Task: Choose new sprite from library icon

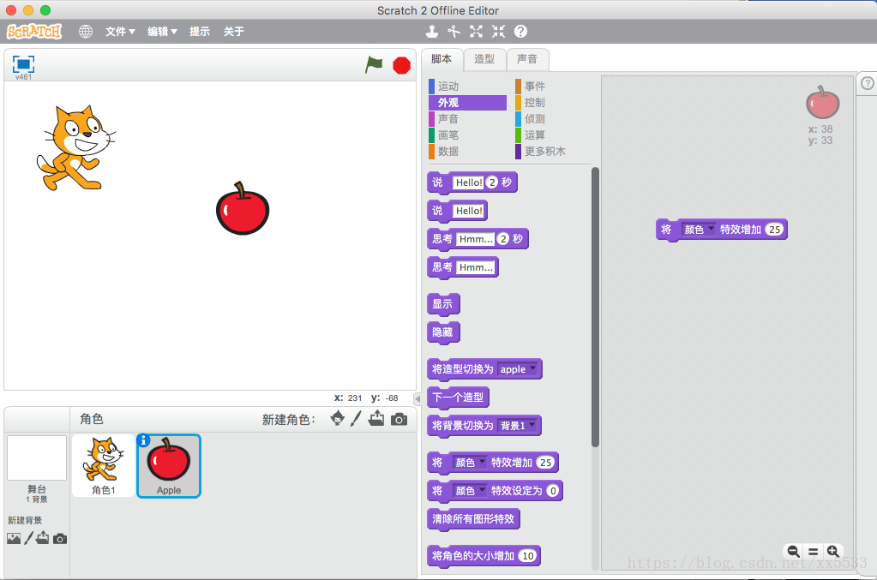Action: (x=337, y=418)
